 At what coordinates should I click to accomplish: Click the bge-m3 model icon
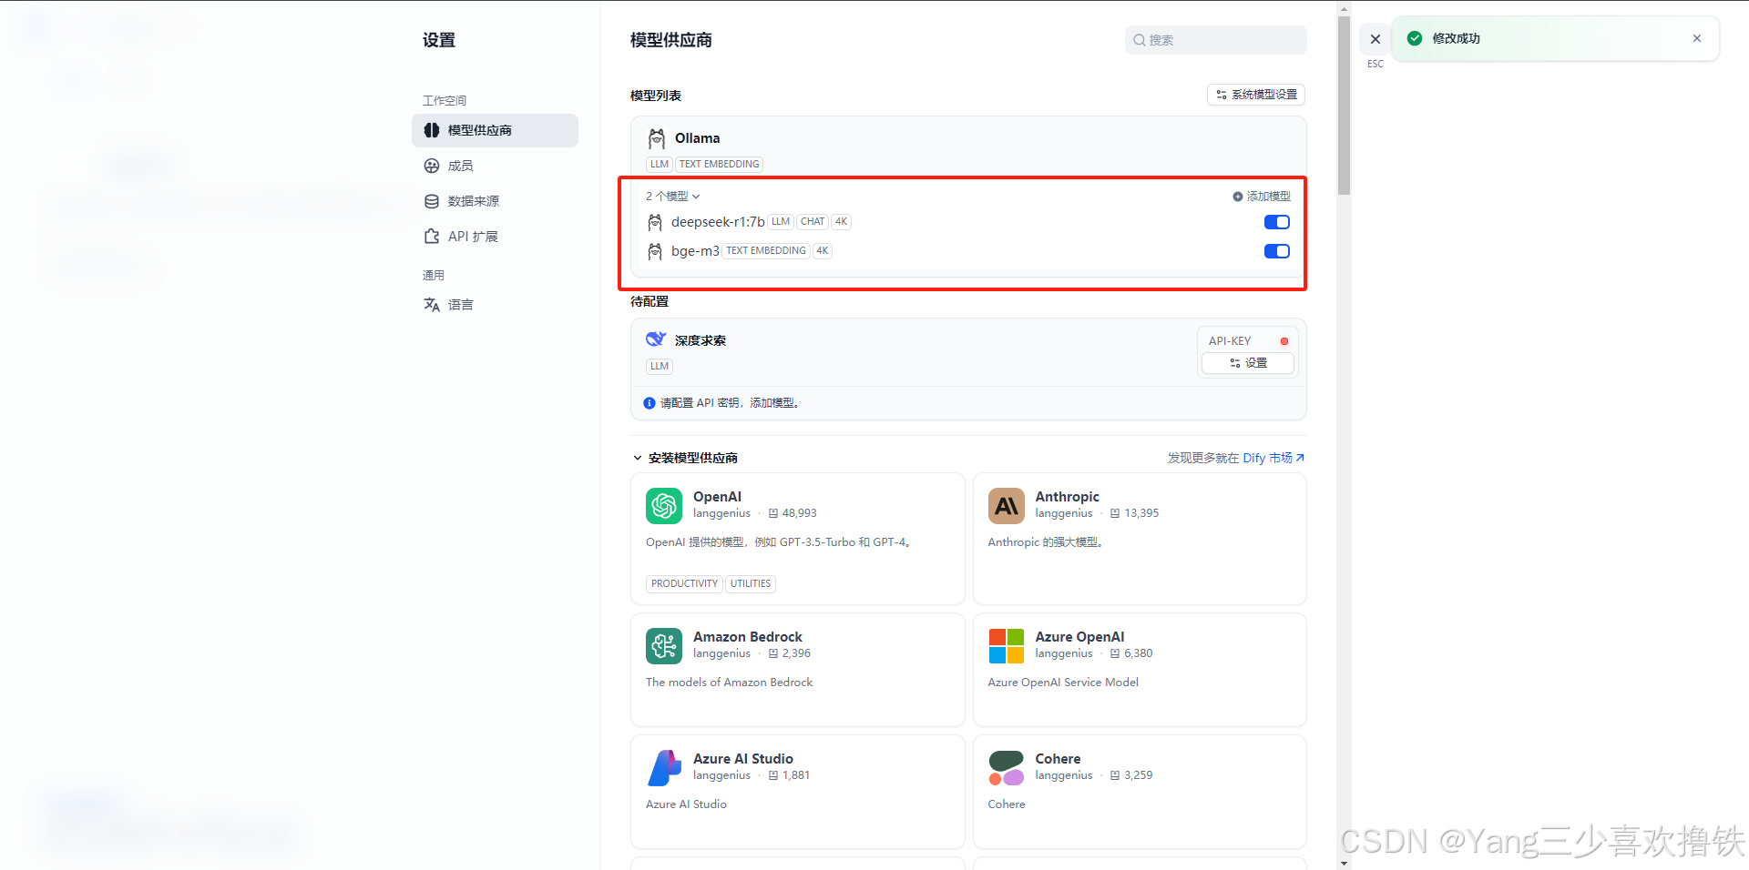pyautogui.click(x=655, y=251)
